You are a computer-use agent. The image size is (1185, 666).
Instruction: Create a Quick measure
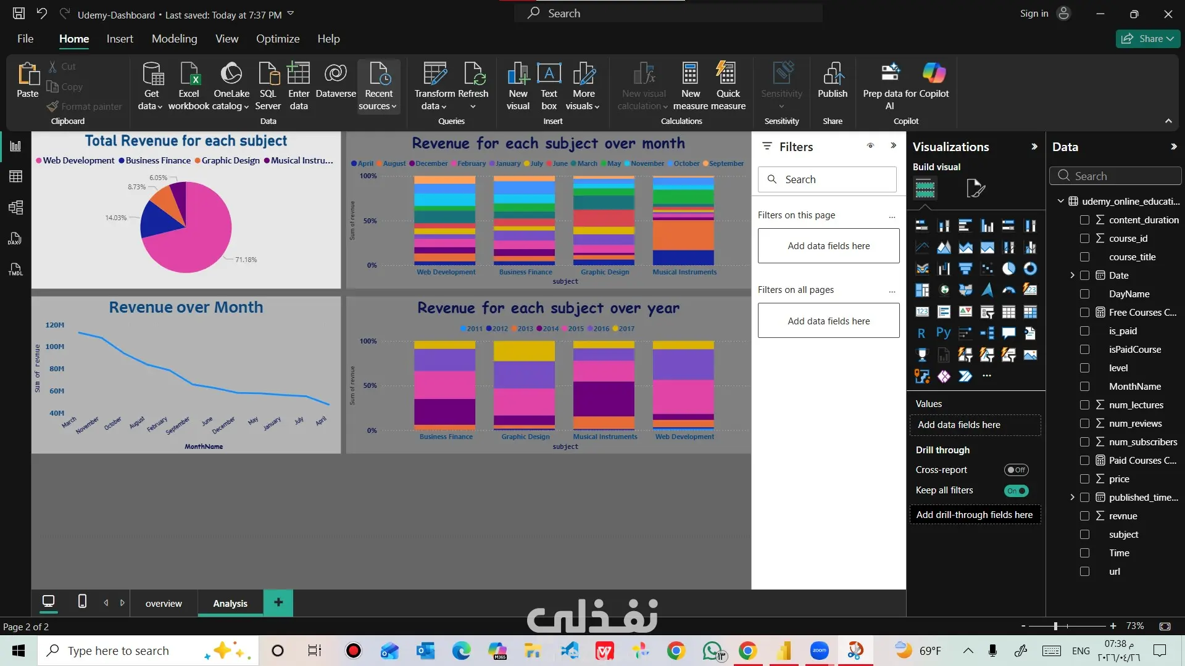point(728,86)
